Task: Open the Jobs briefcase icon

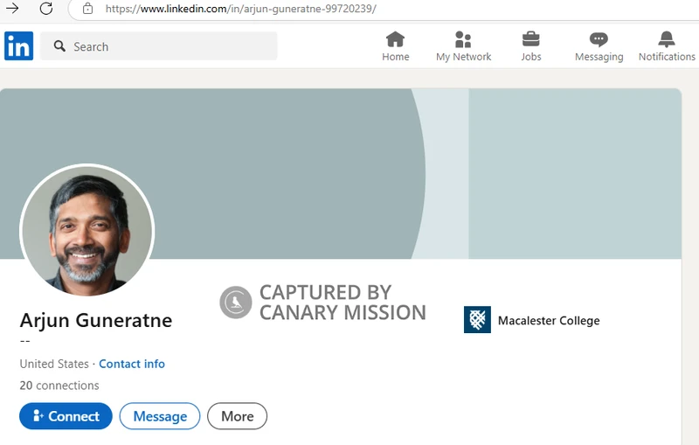Action: 531,39
